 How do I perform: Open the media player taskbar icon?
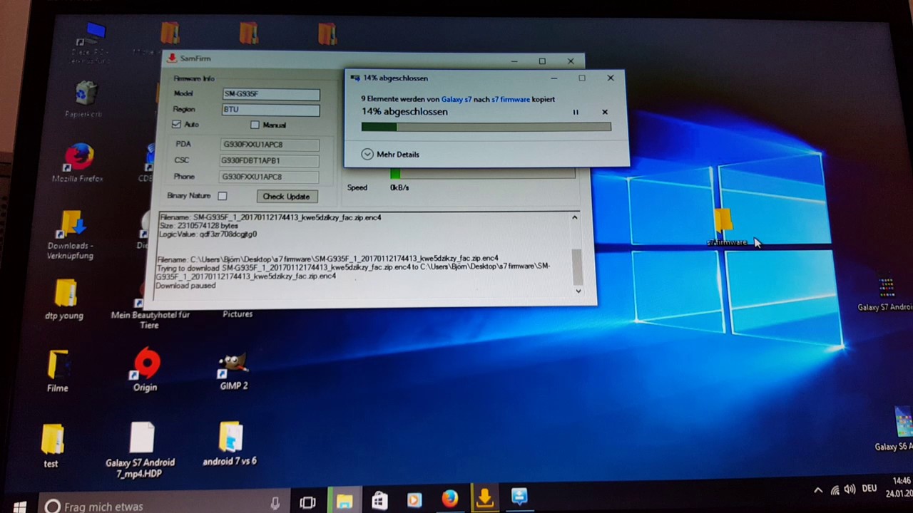coord(414,501)
